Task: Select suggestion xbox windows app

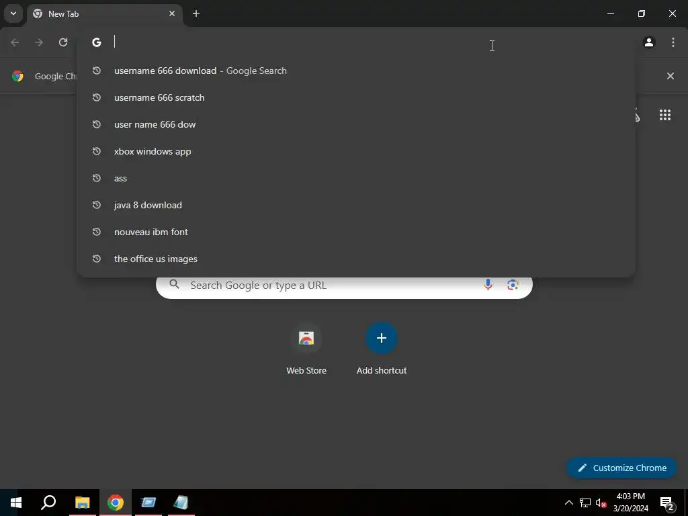Action: (x=356, y=151)
